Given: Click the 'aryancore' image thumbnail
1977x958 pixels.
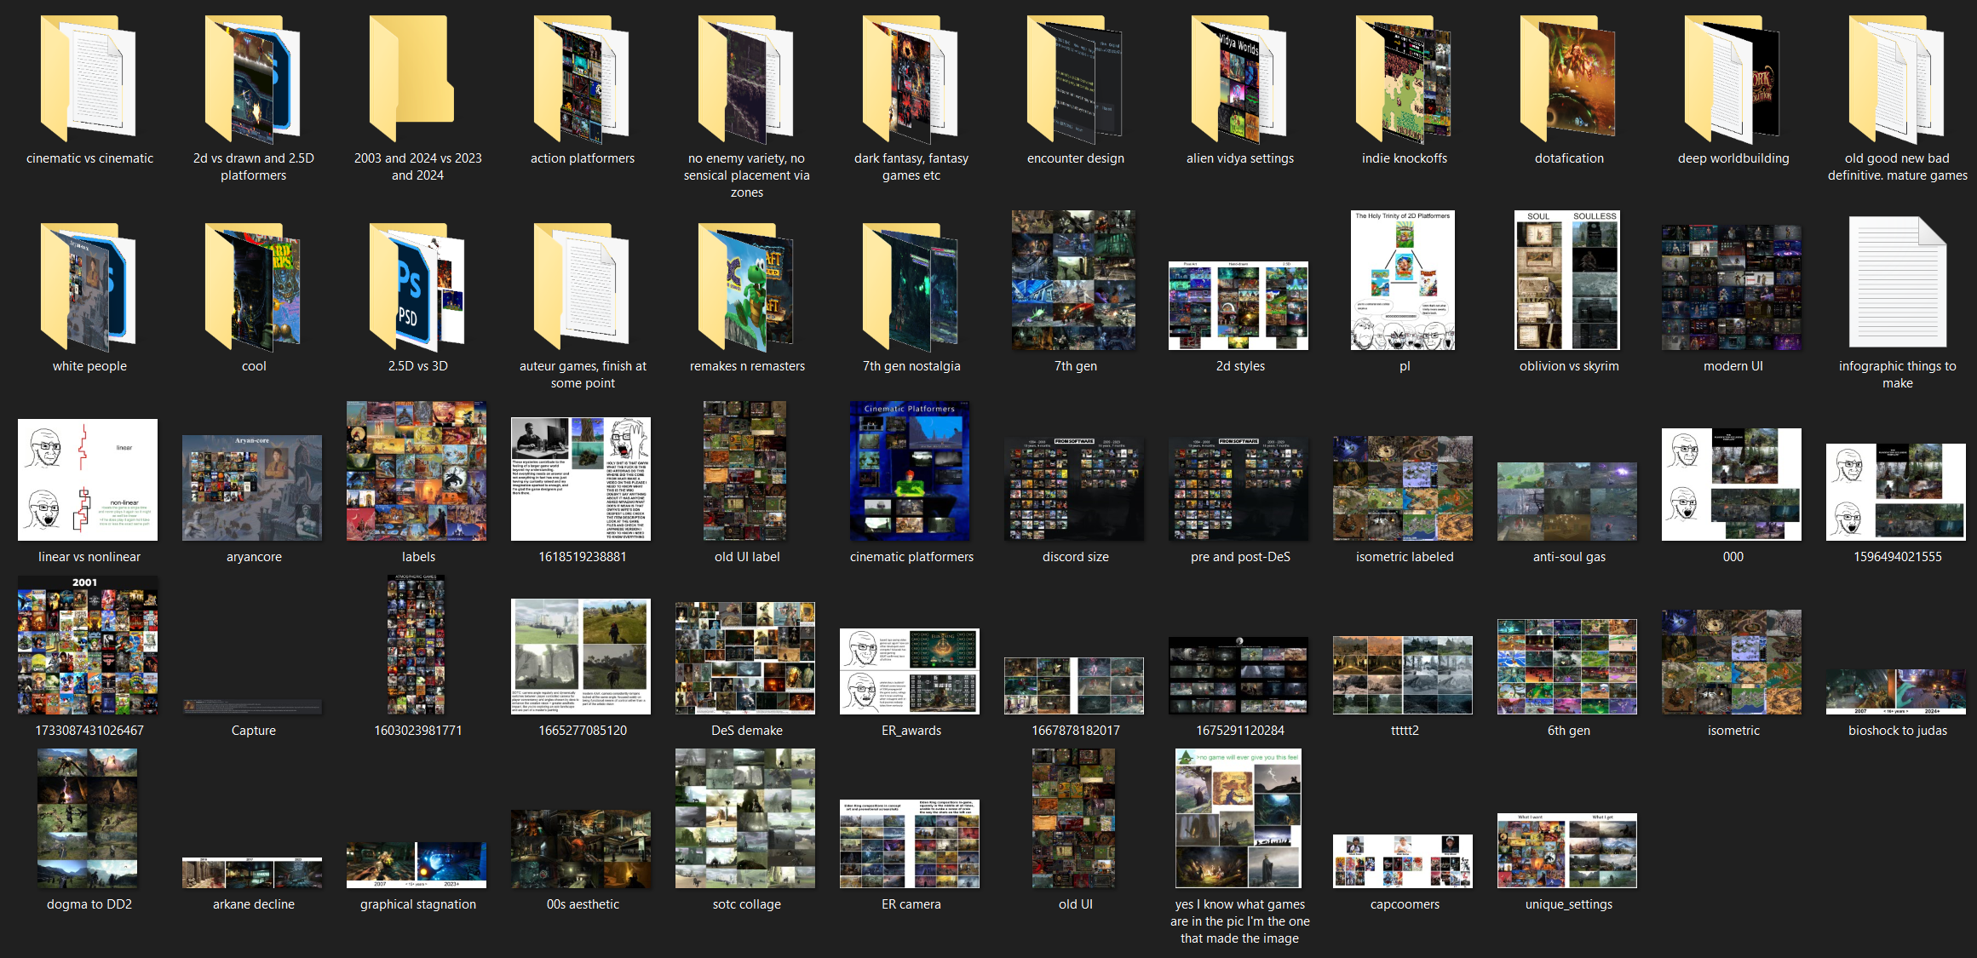Looking at the screenshot, I should tap(252, 488).
